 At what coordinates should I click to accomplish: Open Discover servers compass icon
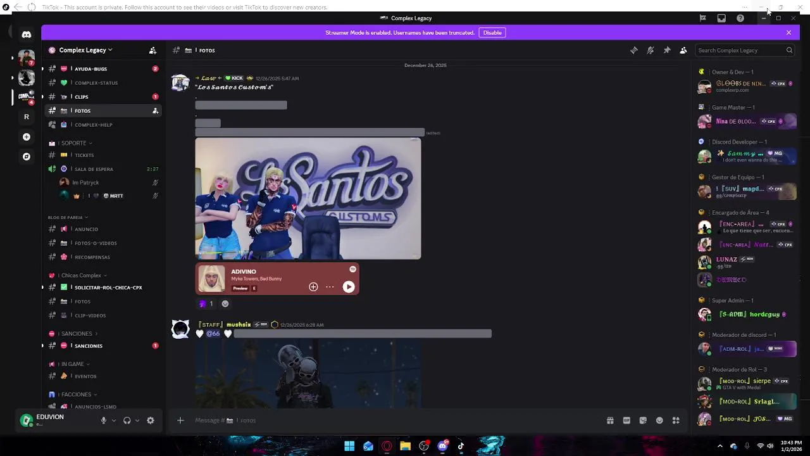pos(26,156)
